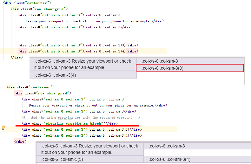Click the 'Resize your viewport' cell in upper rendered grid

point(83,64)
